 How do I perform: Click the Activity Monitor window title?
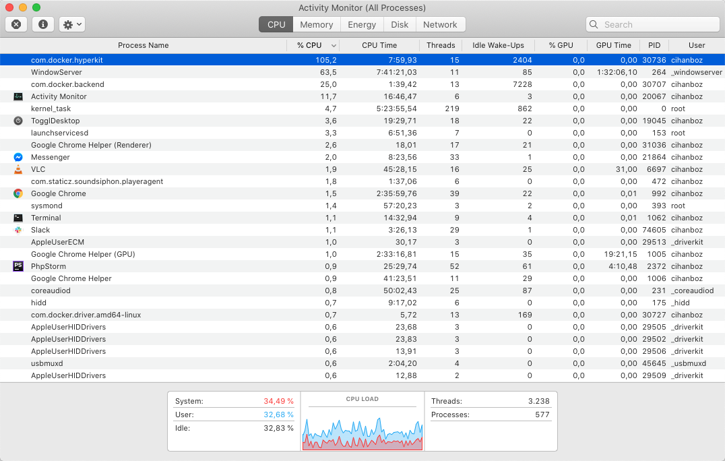[x=362, y=8]
